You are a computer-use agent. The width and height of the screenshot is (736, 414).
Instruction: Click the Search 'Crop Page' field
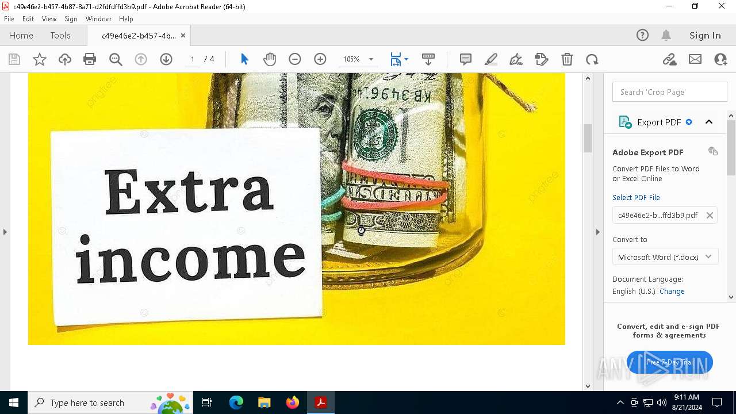670,92
